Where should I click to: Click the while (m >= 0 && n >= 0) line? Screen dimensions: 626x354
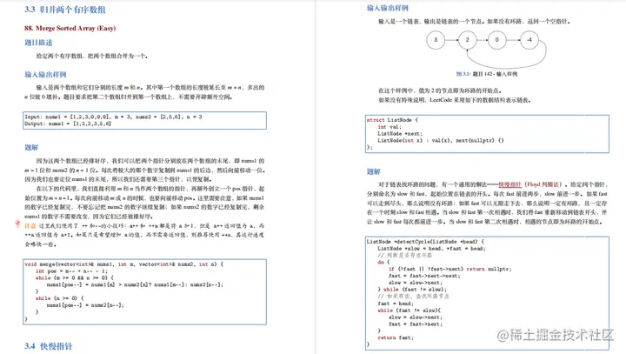pos(75,277)
